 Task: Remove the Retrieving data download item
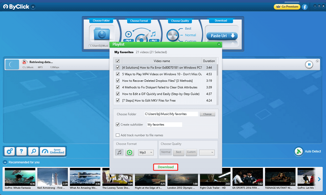coord(317,61)
